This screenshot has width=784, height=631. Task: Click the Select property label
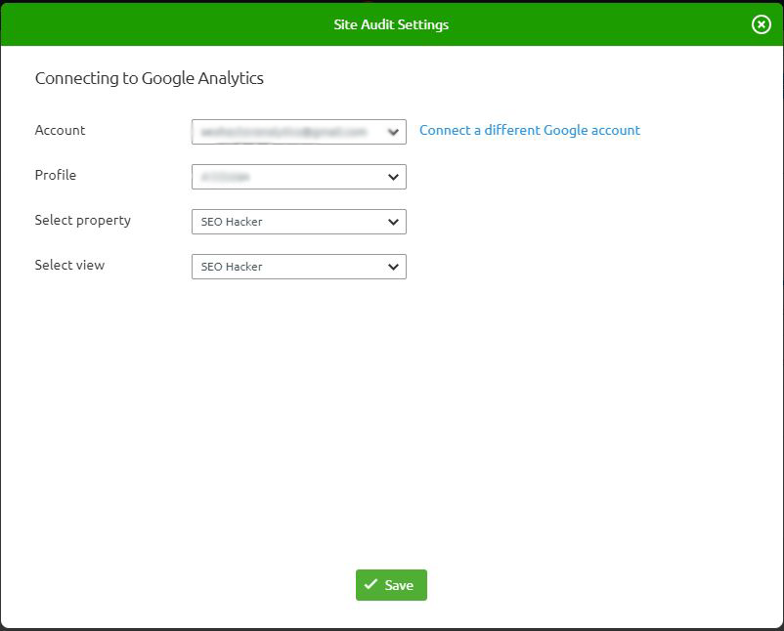82,220
